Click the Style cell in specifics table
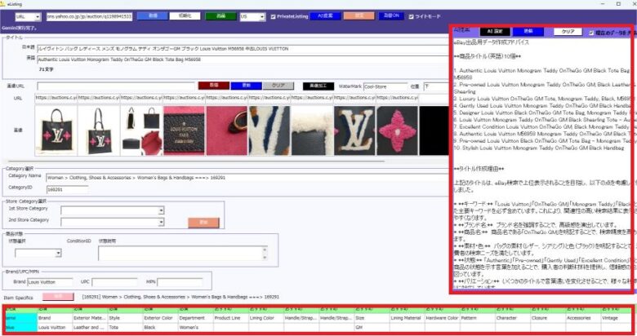Viewport: 637px width, 336px height. click(125, 318)
